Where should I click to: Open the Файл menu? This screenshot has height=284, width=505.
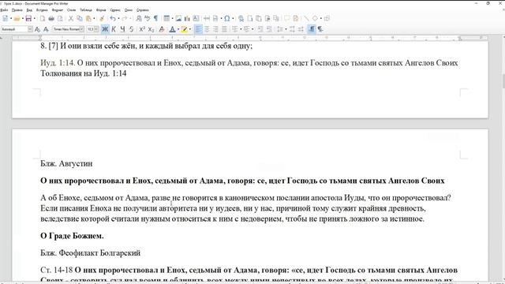4,10
